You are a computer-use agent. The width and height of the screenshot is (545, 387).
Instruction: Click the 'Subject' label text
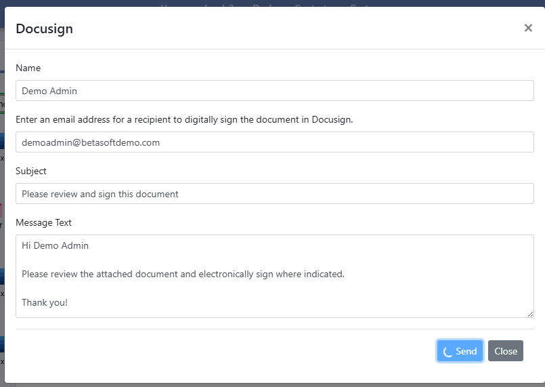[x=31, y=171]
